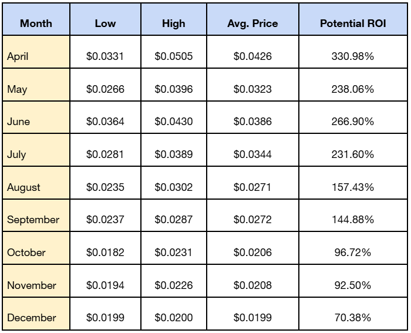Click the November month cell
Viewport: 411px width, 333px height.
pyautogui.click(x=32, y=285)
